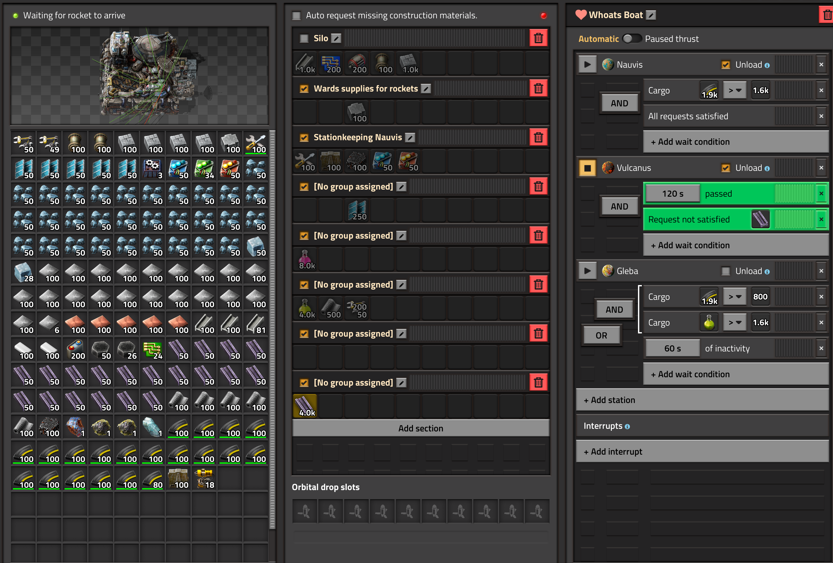Click the Gleba planet icon

coord(608,271)
